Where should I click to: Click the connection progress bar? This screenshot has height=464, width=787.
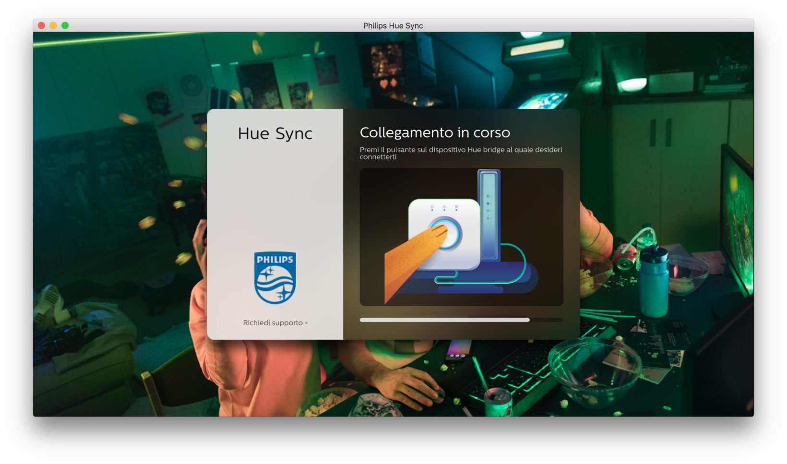[x=461, y=320]
